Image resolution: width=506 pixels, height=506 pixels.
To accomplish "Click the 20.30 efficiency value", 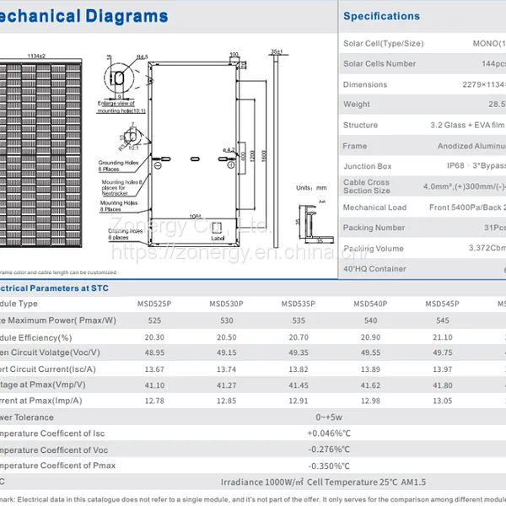I will click(154, 337).
